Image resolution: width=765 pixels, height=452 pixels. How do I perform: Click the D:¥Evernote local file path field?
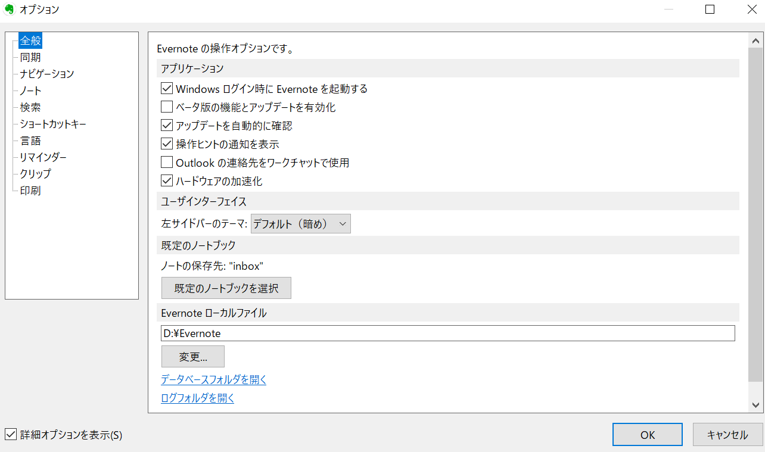click(x=448, y=333)
